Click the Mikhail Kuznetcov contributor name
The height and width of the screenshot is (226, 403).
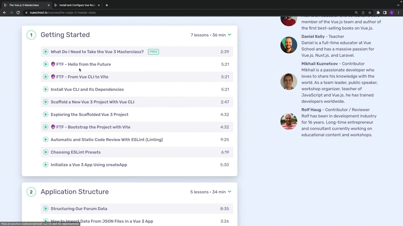tap(320, 64)
